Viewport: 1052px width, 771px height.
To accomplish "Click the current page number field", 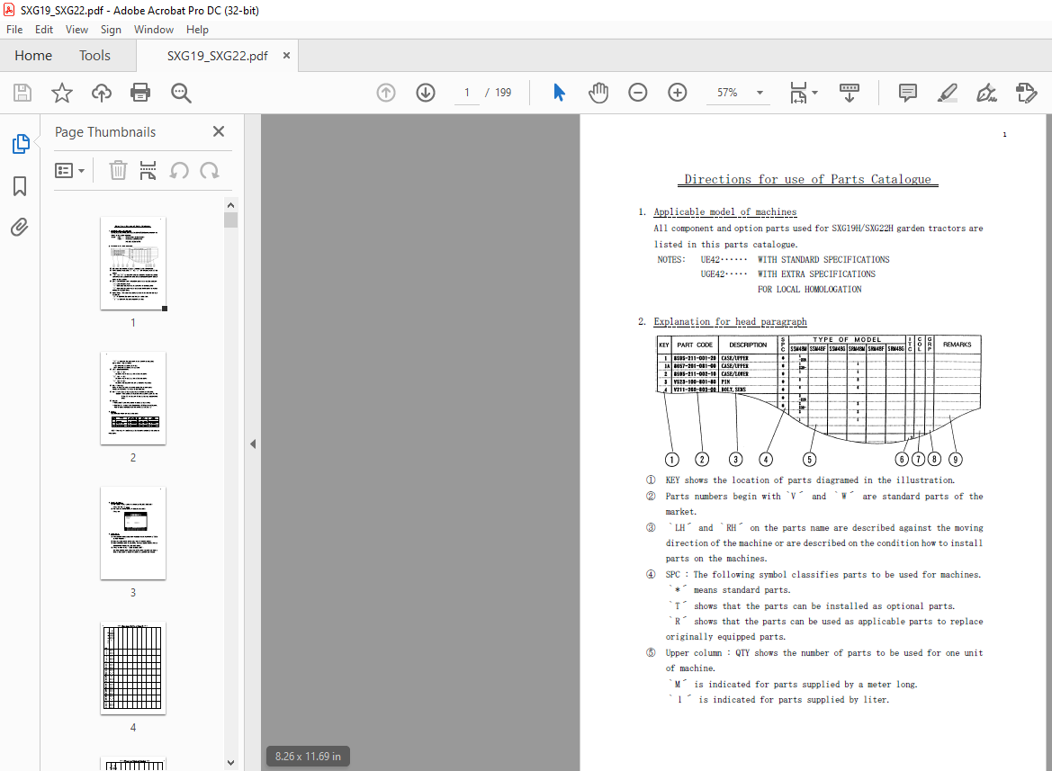I will click(467, 93).
